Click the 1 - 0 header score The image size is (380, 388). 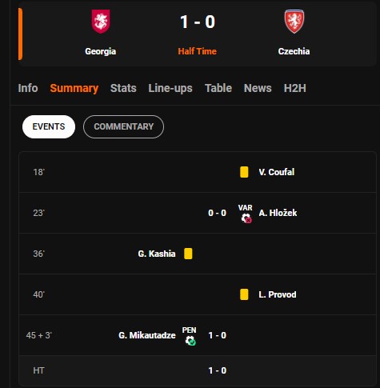point(198,22)
